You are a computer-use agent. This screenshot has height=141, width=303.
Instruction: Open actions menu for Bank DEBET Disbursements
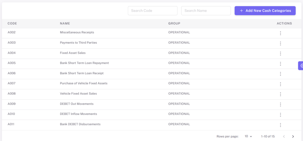click(x=281, y=125)
